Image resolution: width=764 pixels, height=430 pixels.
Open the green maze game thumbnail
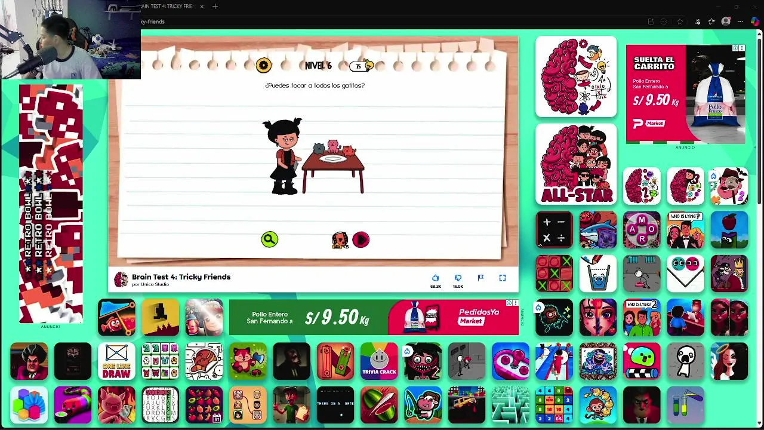click(510, 404)
